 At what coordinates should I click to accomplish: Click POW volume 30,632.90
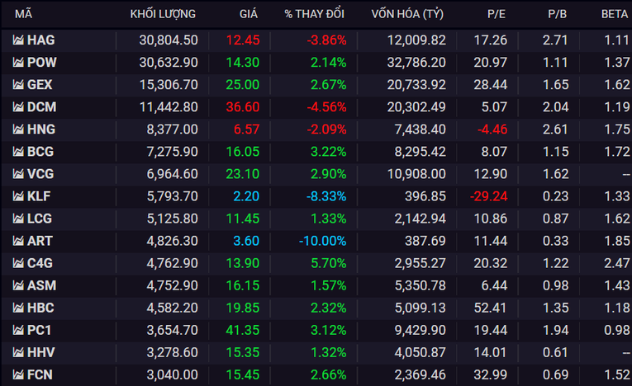169,62
